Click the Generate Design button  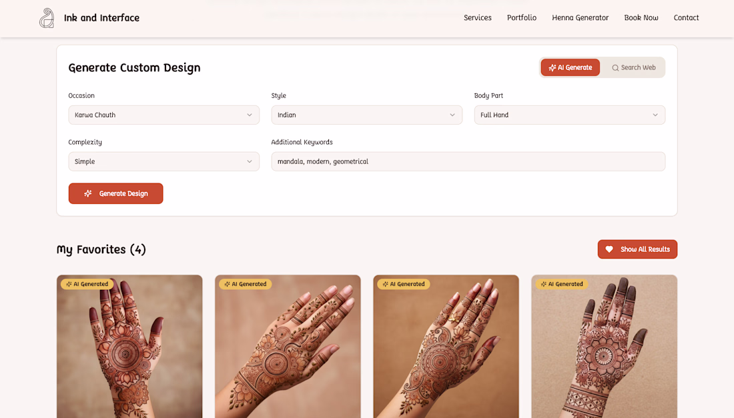[x=115, y=193]
